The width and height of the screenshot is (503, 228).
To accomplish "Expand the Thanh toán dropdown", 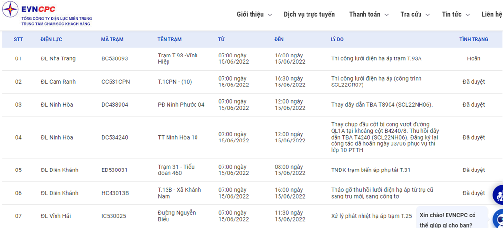I will coord(368,14).
